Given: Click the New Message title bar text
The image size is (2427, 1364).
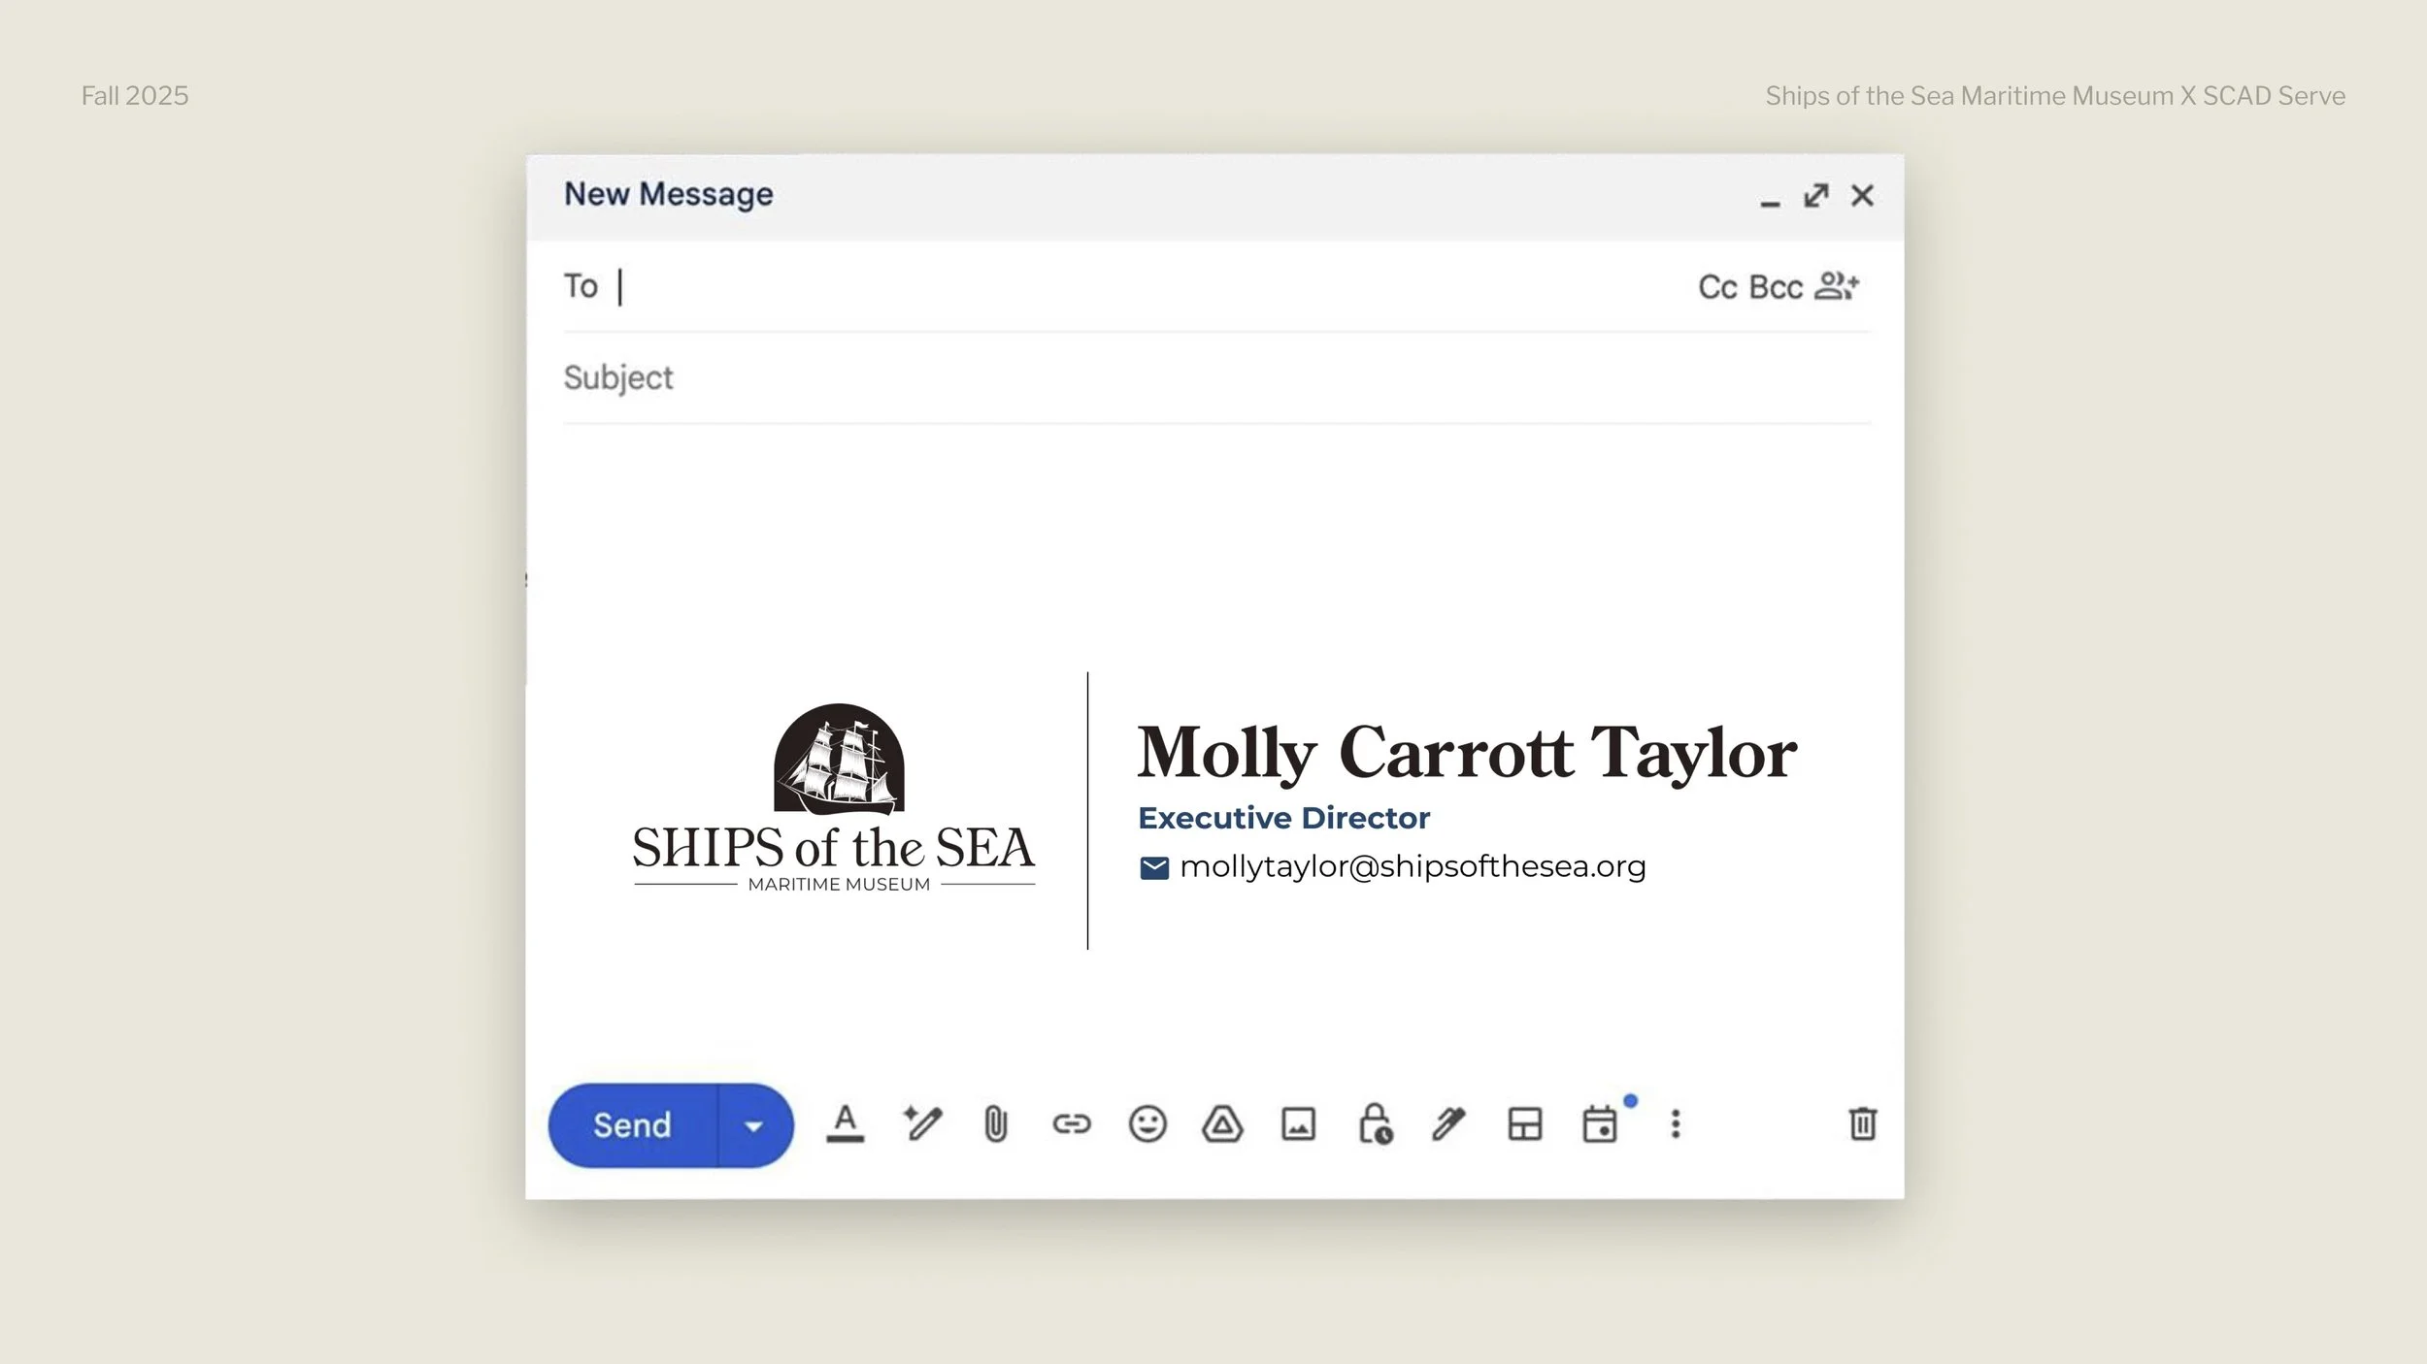Looking at the screenshot, I should [x=669, y=195].
